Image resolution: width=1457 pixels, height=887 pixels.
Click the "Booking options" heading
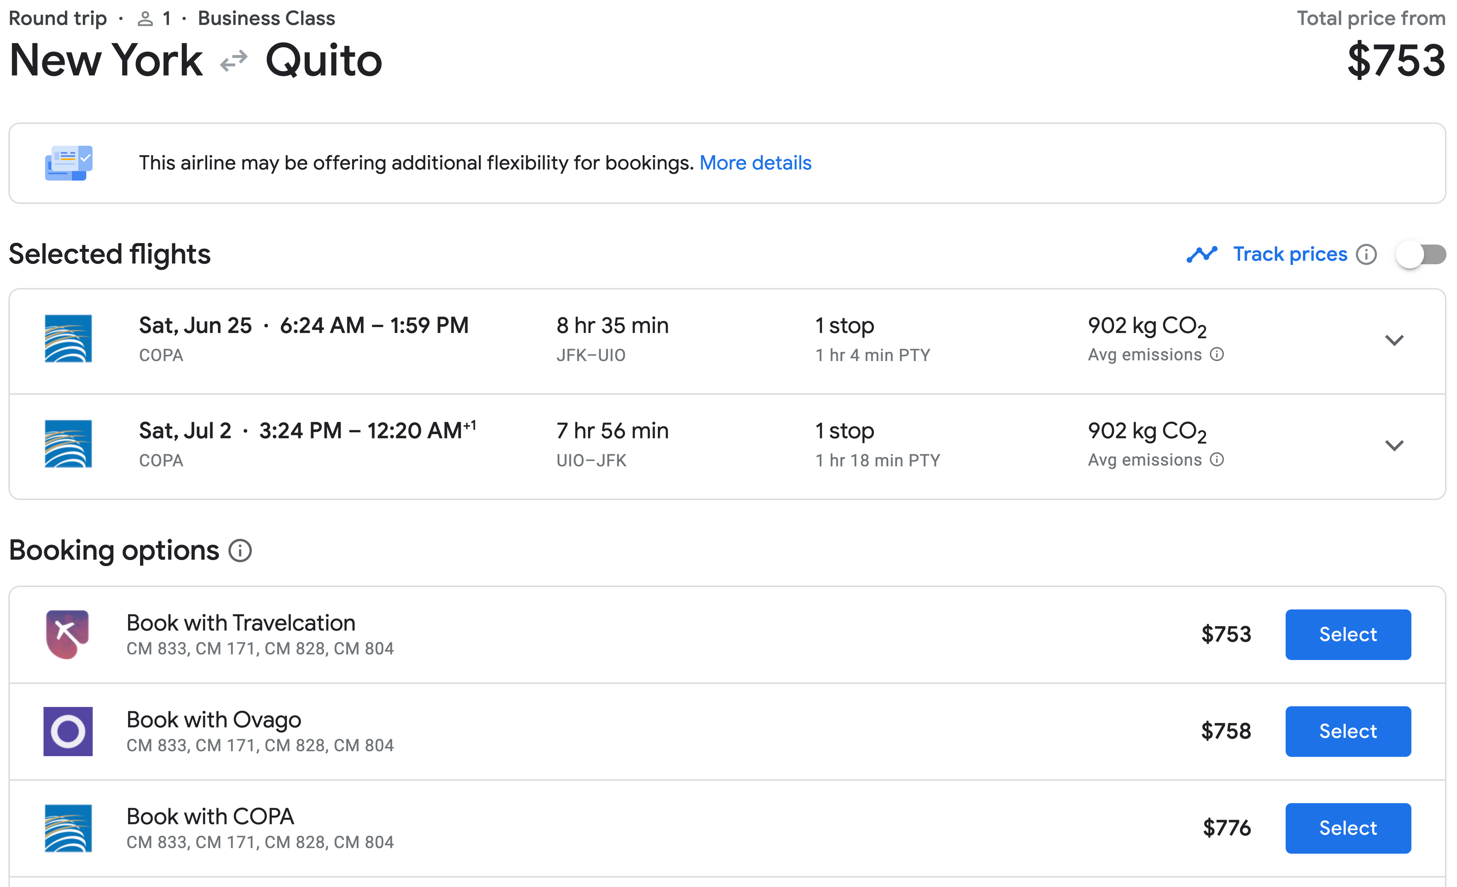114,551
